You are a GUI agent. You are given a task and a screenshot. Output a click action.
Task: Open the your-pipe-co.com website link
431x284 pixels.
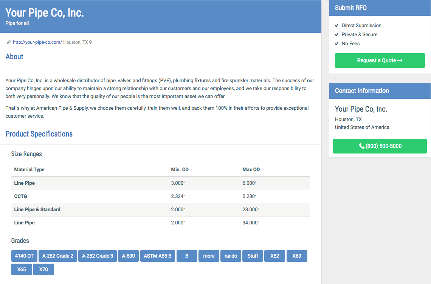[x=37, y=42]
